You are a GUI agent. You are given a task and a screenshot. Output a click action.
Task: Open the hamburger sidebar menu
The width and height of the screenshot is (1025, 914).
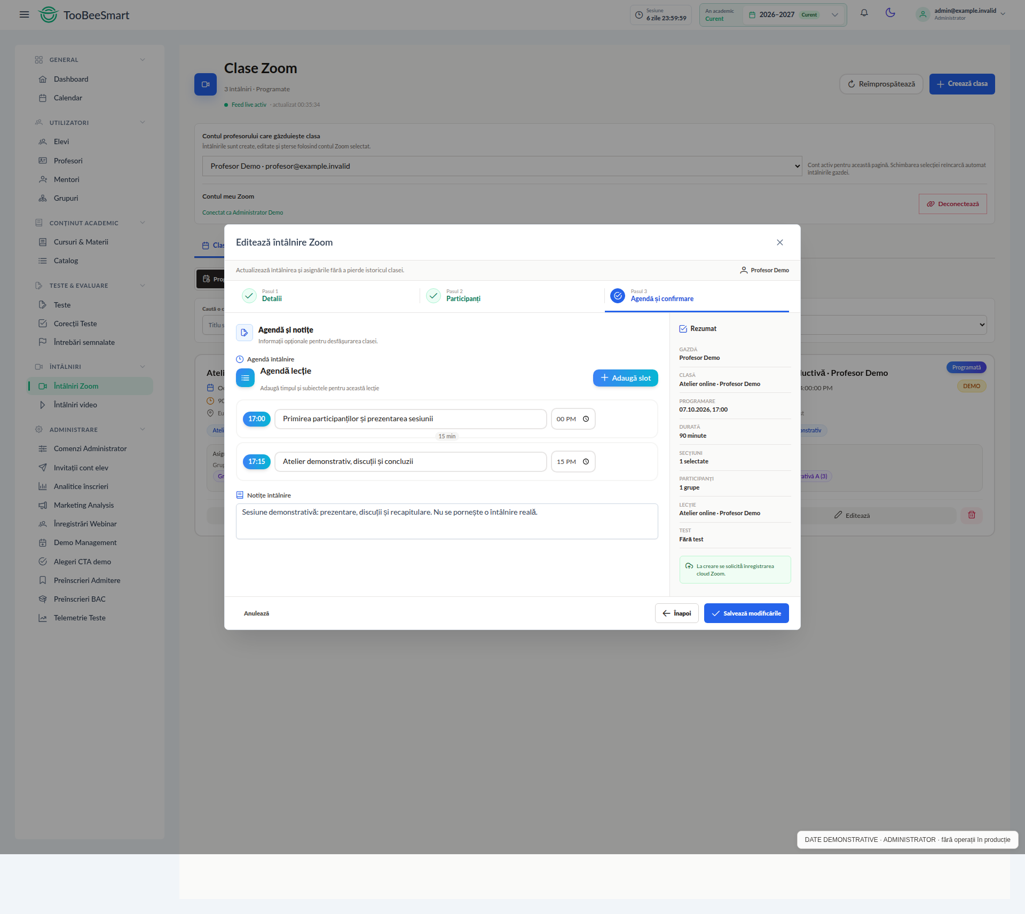point(24,15)
